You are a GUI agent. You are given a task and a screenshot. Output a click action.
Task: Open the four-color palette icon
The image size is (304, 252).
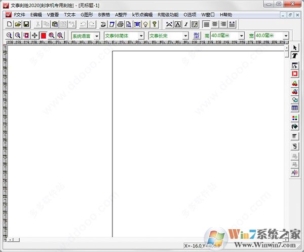click(x=294, y=118)
